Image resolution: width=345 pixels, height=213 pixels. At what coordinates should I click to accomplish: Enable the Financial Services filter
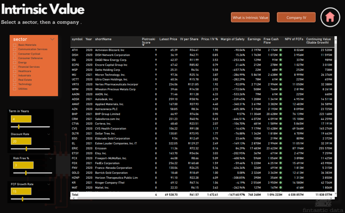[15, 67]
